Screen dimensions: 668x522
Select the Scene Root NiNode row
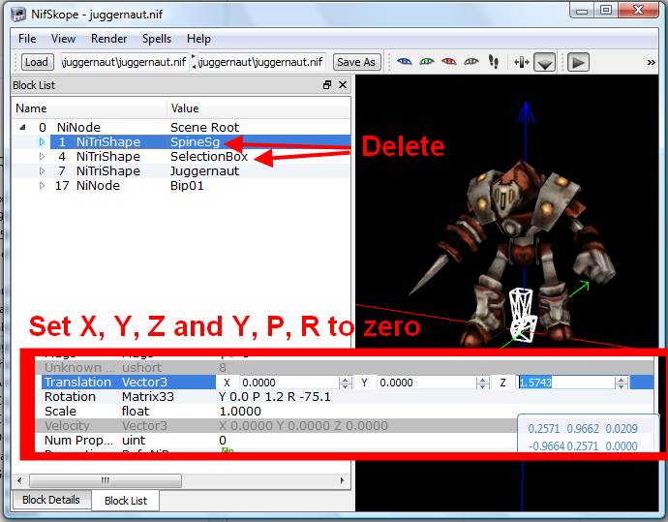point(181,127)
